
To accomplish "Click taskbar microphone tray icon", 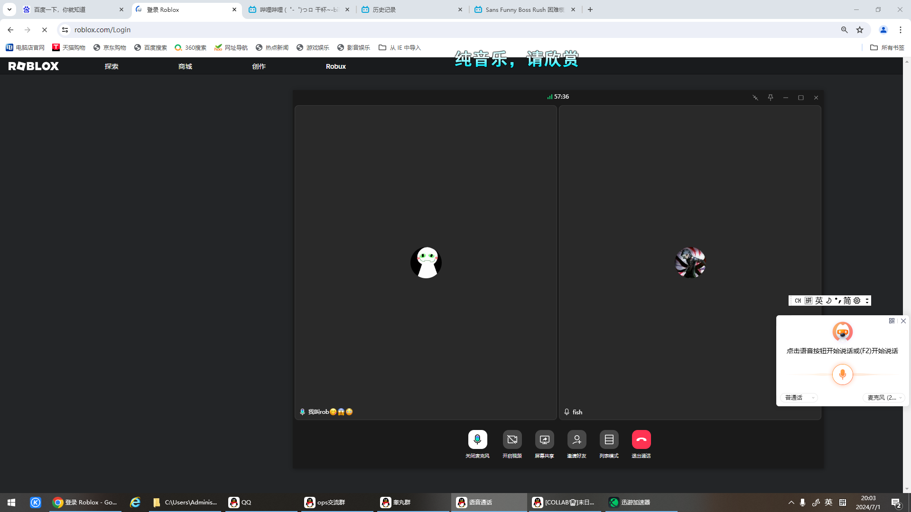I will tap(802, 503).
